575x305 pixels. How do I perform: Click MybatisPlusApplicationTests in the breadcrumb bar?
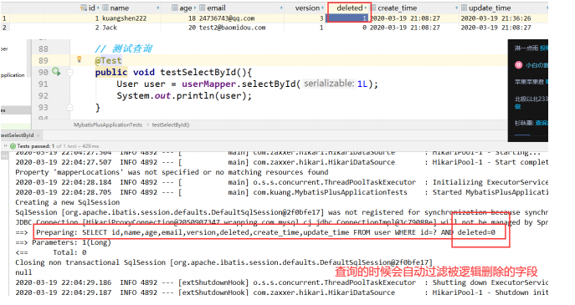[108, 125]
